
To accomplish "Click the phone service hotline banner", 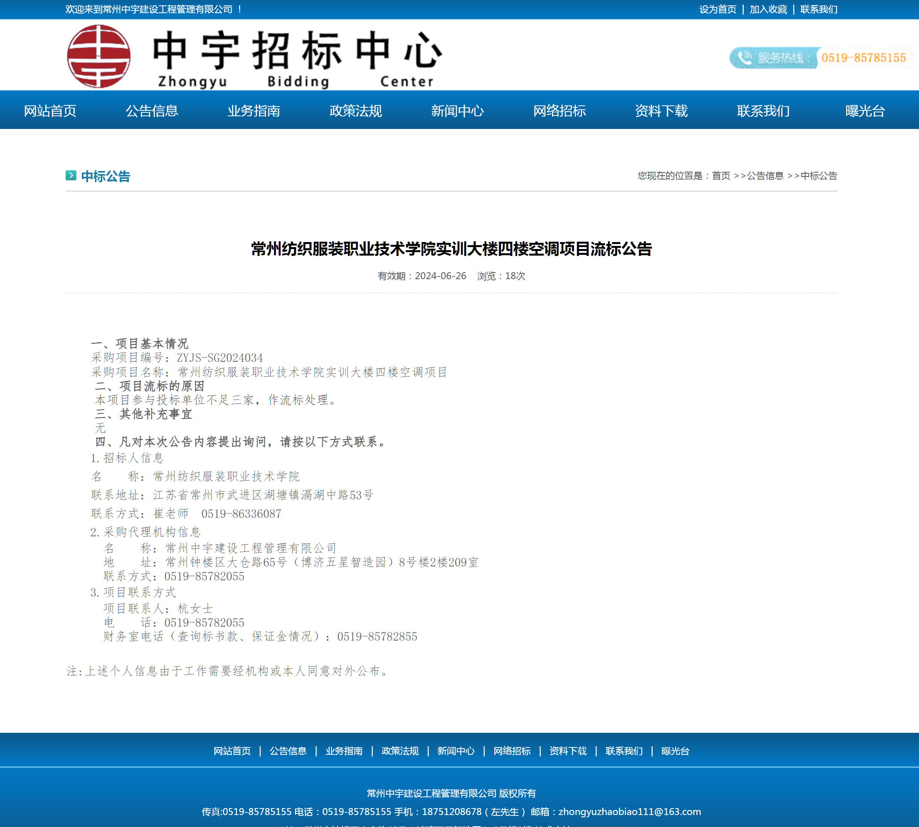I will point(821,58).
